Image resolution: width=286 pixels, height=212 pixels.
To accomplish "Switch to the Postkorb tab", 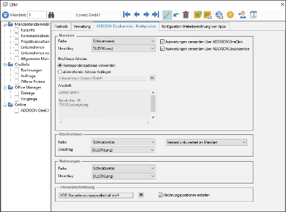I will 61,26.
